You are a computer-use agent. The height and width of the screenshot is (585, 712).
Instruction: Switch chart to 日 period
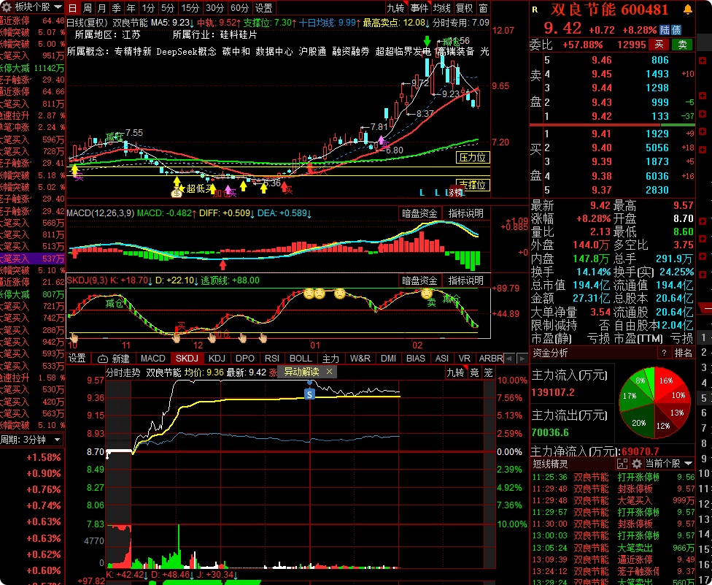pos(73,8)
